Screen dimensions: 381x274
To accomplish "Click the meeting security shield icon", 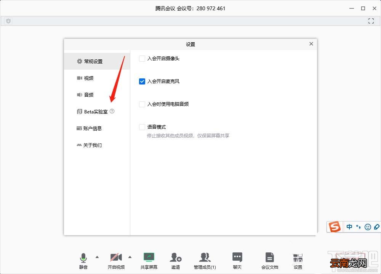I will tap(8, 21).
